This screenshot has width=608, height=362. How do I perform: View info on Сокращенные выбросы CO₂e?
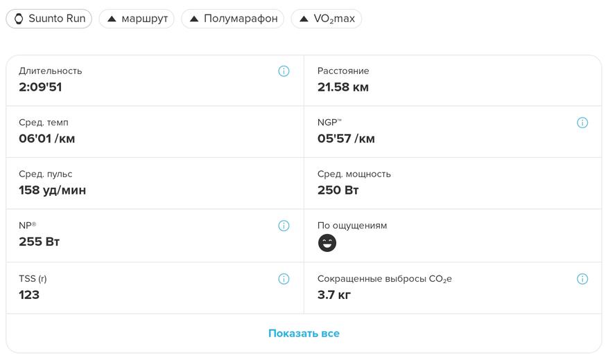tap(582, 279)
